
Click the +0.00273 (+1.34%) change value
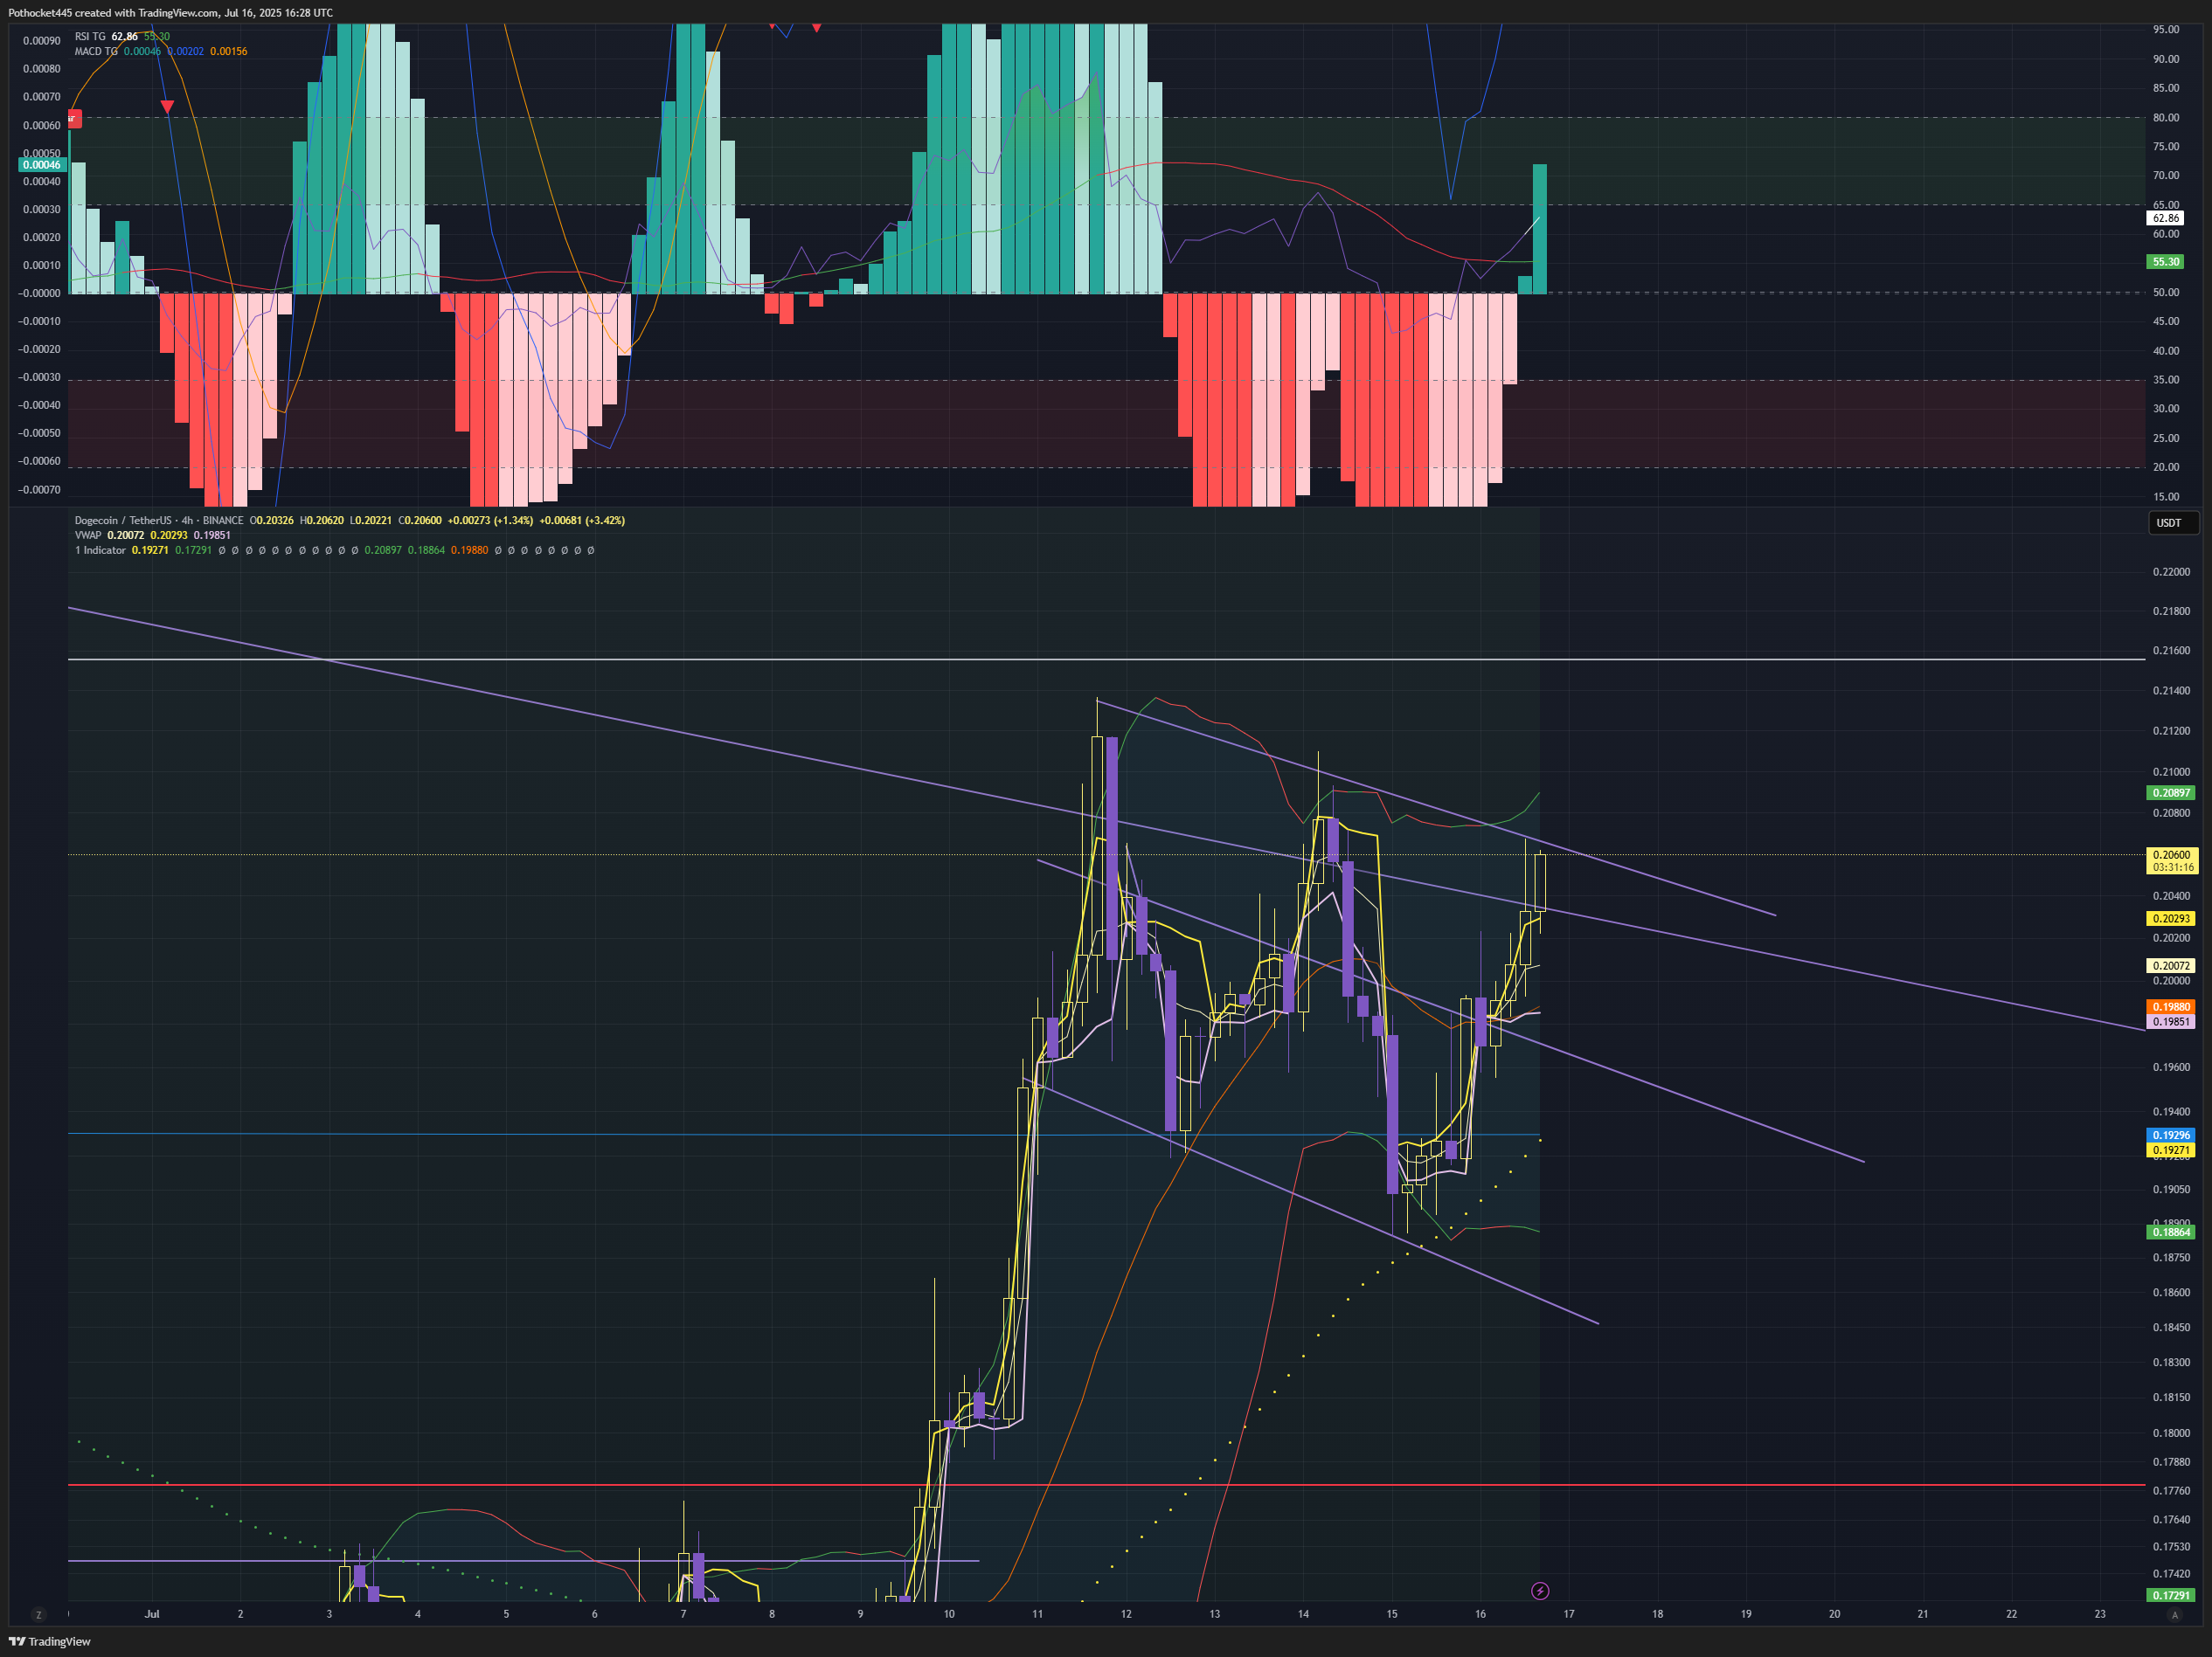(x=490, y=521)
